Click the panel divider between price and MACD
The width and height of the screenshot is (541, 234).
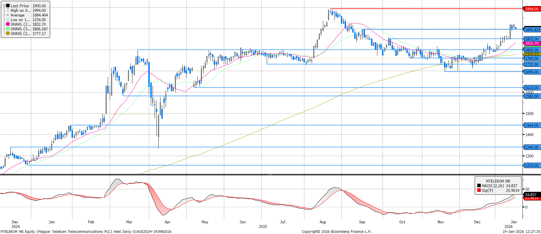270,174
